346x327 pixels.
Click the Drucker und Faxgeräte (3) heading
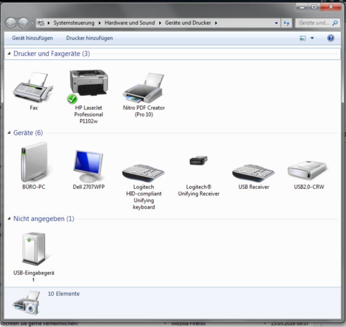[51, 54]
